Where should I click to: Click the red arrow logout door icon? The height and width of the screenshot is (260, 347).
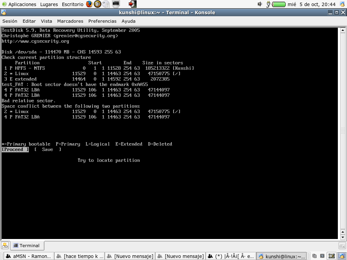[132, 4]
